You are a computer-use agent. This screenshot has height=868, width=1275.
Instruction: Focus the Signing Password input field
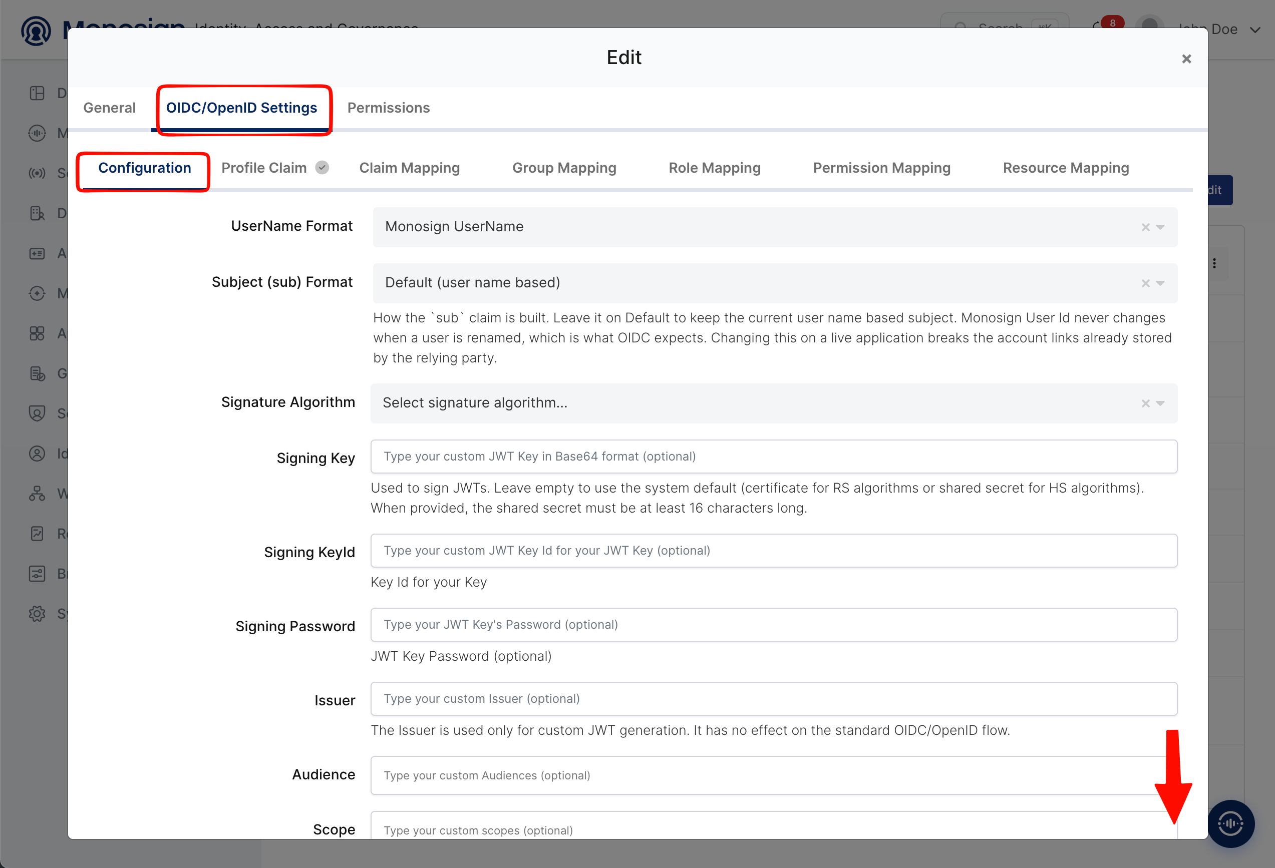pyautogui.click(x=774, y=625)
